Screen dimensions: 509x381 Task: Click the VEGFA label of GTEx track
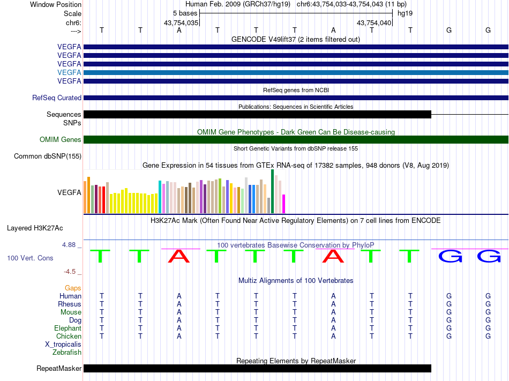[x=69, y=192]
